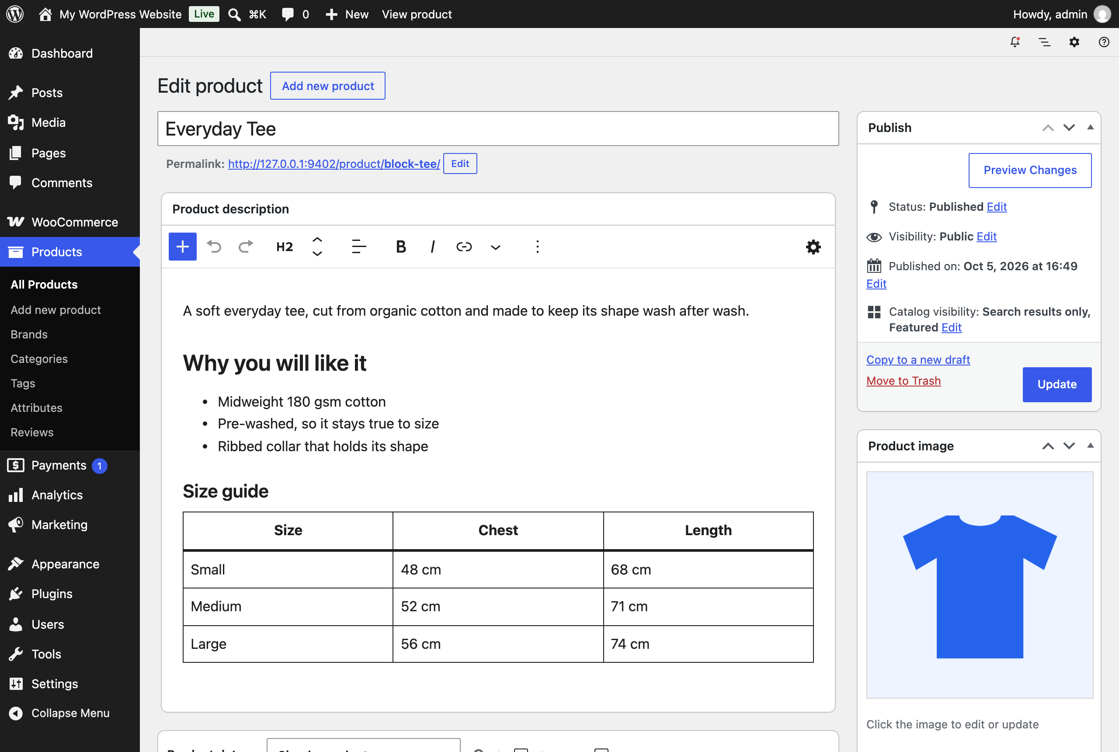Move block up with the arrow
The height and width of the screenshot is (752, 1119).
click(x=317, y=240)
